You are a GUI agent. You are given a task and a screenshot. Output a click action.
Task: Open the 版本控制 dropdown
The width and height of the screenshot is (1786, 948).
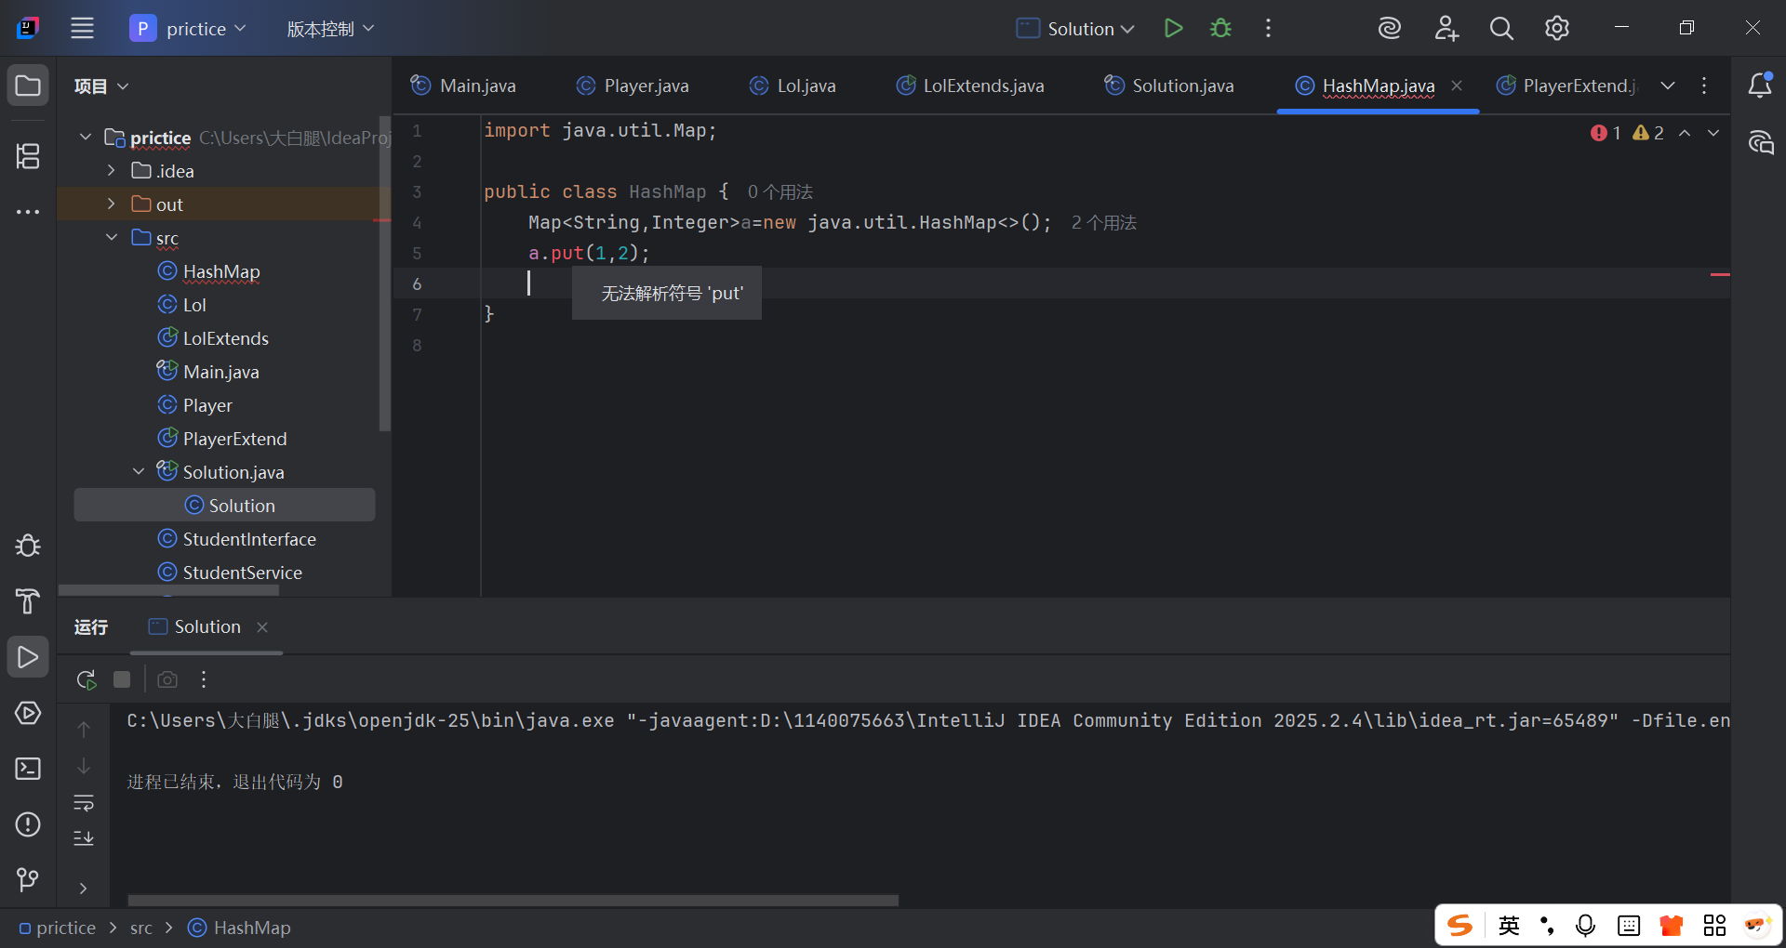pos(329,29)
